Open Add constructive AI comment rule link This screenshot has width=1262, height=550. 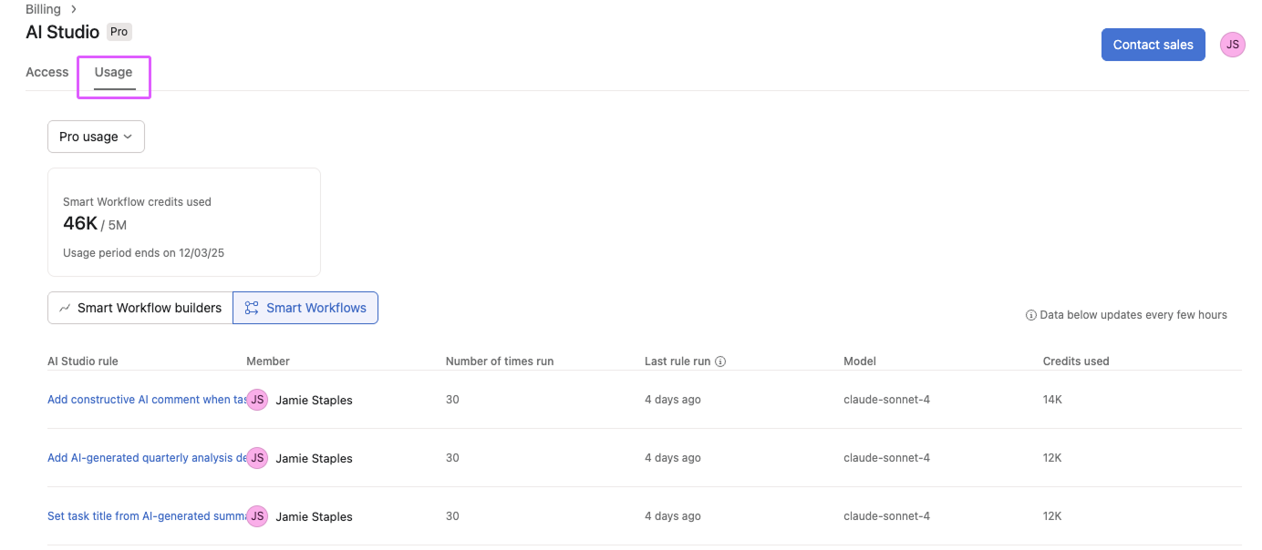[x=146, y=400]
